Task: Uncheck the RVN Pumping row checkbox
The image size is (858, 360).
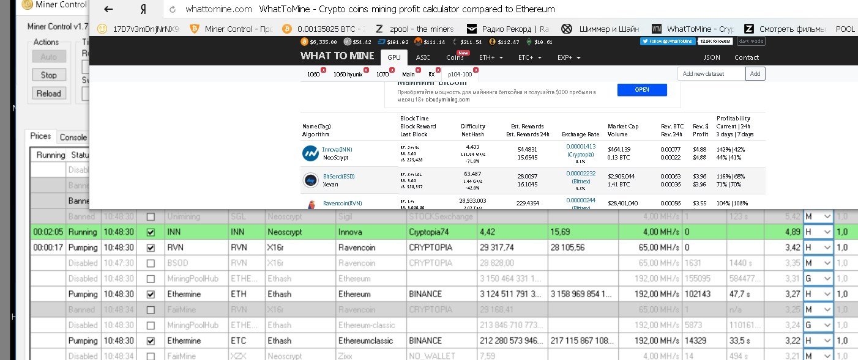Action: point(151,248)
